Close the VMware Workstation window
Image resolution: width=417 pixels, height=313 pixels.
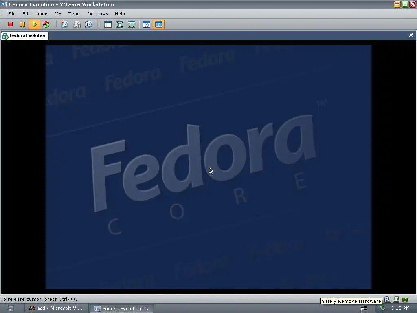click(x=413, y=4)
